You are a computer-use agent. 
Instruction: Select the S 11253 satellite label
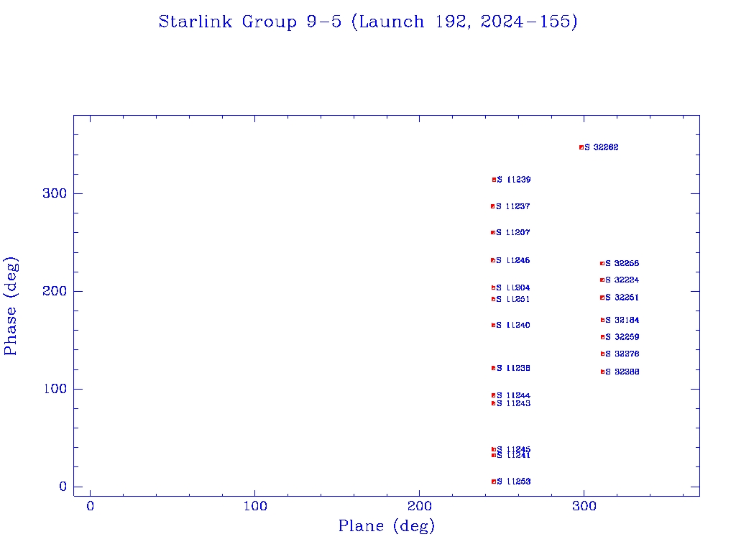click(x=513, y=482)
